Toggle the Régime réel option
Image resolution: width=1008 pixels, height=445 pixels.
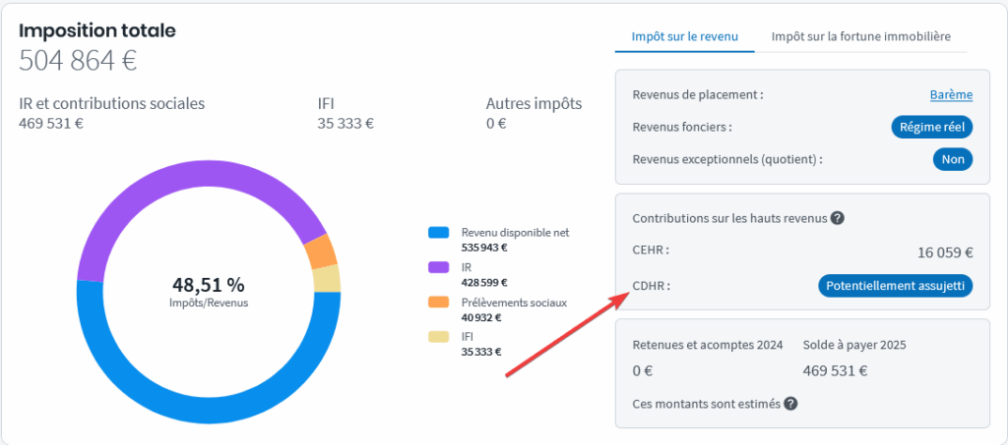[931, 127]
